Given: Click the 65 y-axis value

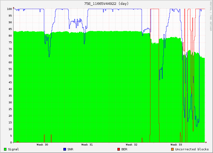Looking at the screenshot, I should tap(10, 56).
